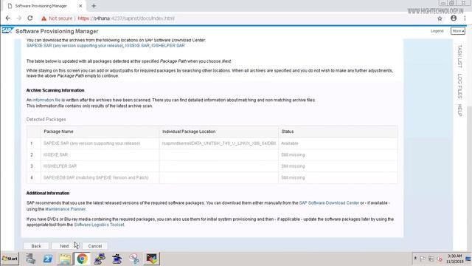Open the TASK LIST side tab
The width and height of the screenshot is (472, 266).
tap(459, 56)
